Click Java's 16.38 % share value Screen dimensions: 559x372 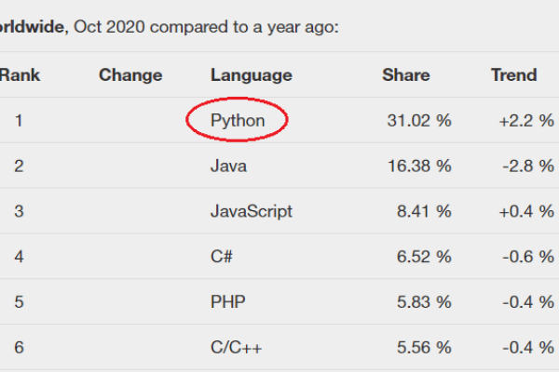coord(419,166)
